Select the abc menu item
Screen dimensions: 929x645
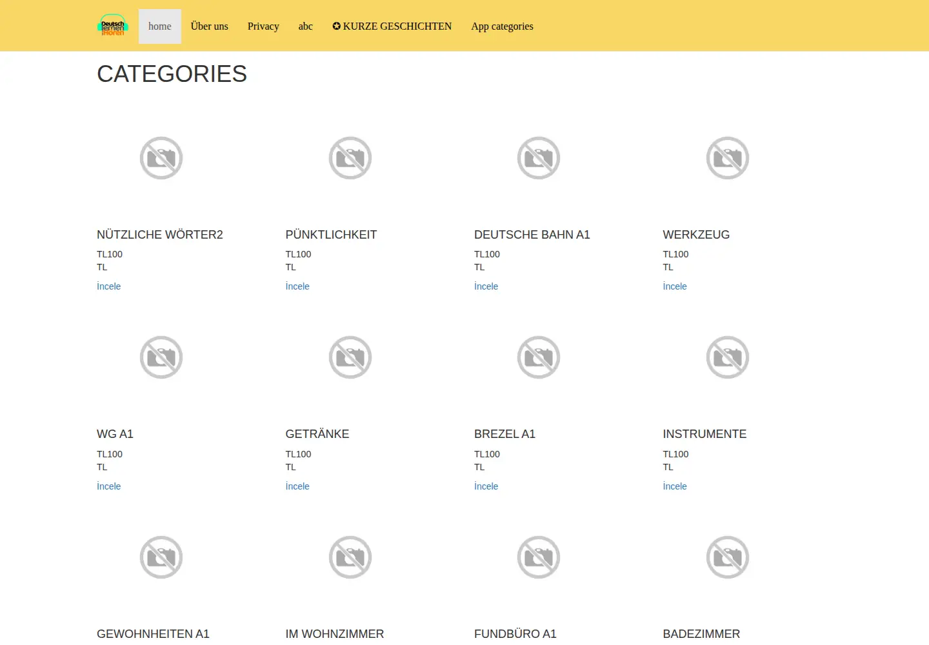click(x=306, y=26)
